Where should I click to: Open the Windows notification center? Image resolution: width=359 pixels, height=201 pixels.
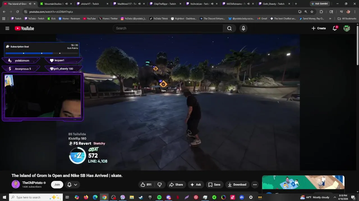(x=353, y=197)
